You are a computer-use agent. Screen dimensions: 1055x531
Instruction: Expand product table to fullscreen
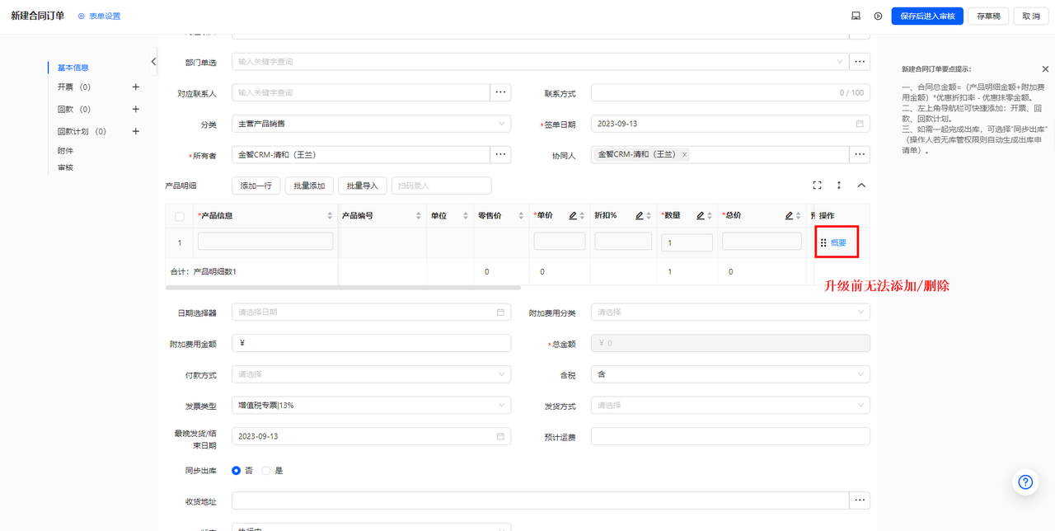pos(817,186)
